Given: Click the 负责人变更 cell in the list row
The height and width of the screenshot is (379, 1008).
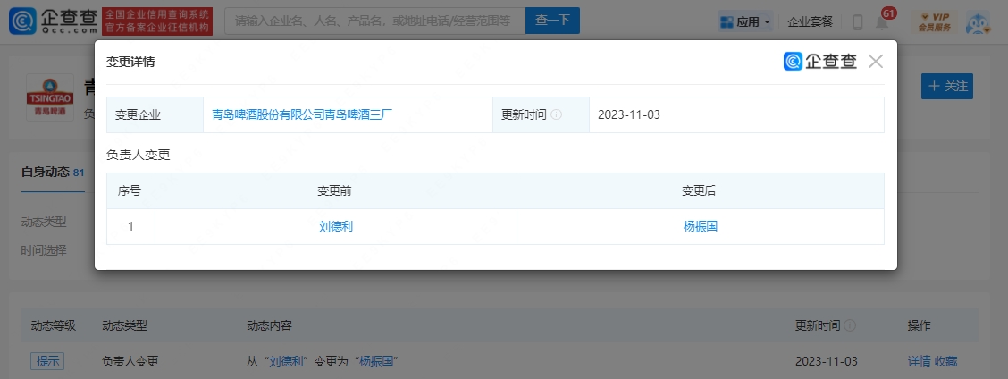Looking at the screenshot, I should [x=130, y=362].
